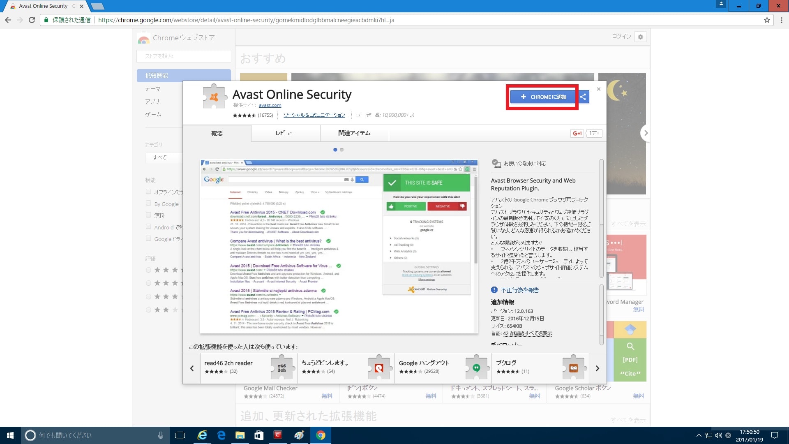The height and width of the screenshot is (444, 789).
Task: Click the share icon beside add button
Action: click(583, 97)
